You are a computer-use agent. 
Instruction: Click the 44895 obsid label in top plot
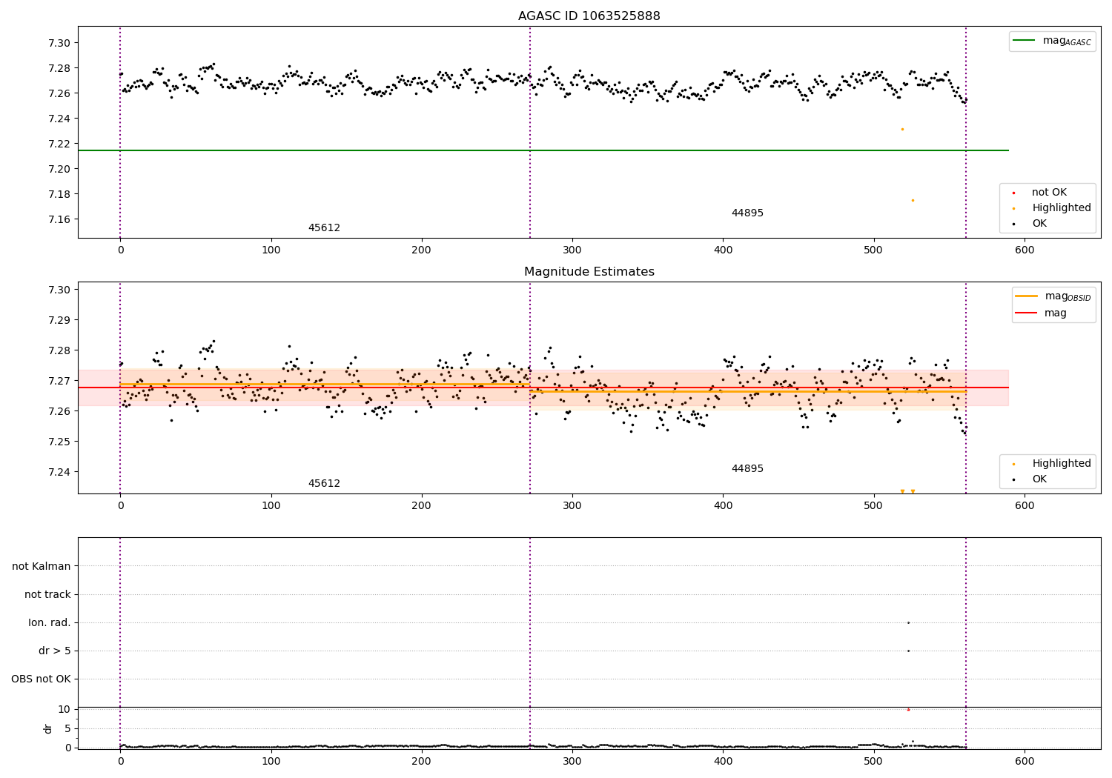pyautogui.click(x=747, y=213)
